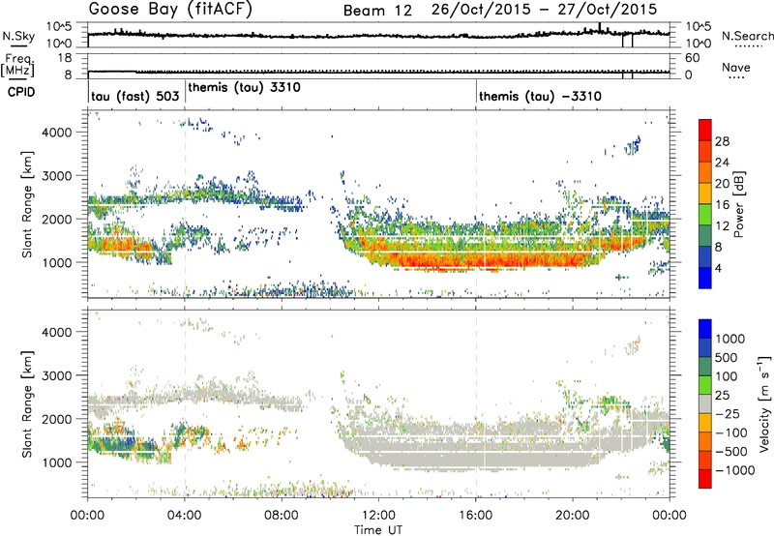The image size is (774, 536).
Task: Select the date range "26/Oct/2015 - 27/Oct/2015"
Action: click(544, 10)
